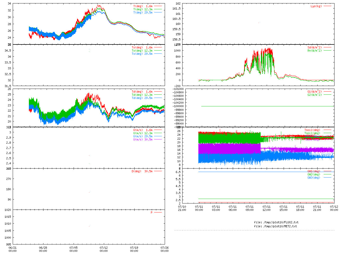
Task: Select the -99200 y-axis tick label
Action: 179,120
